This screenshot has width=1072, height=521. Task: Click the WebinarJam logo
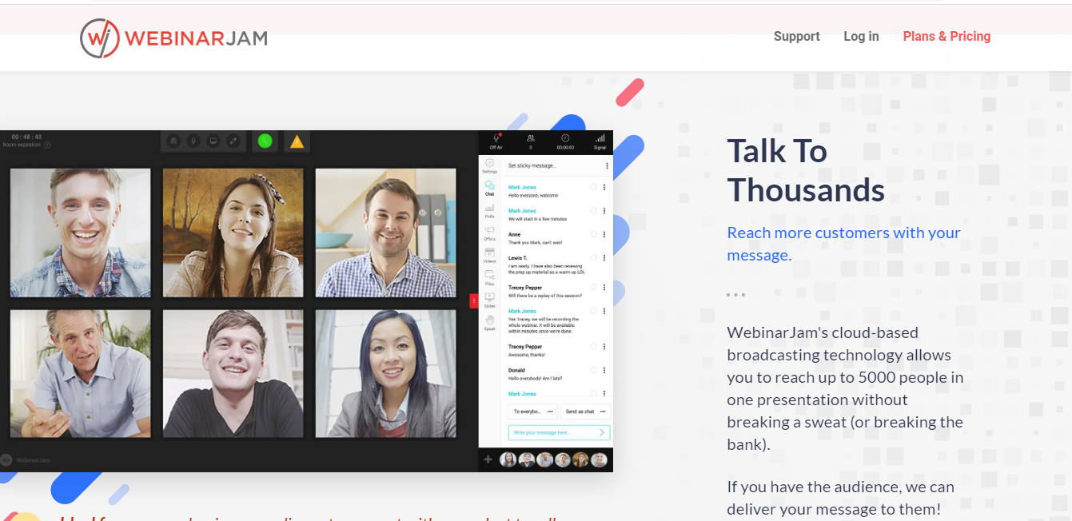[x=173, y=38]
